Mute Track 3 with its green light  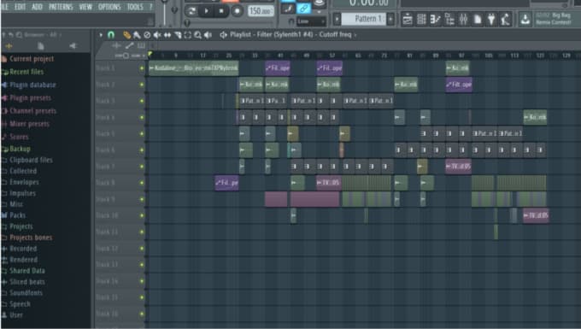pos(142,101)
